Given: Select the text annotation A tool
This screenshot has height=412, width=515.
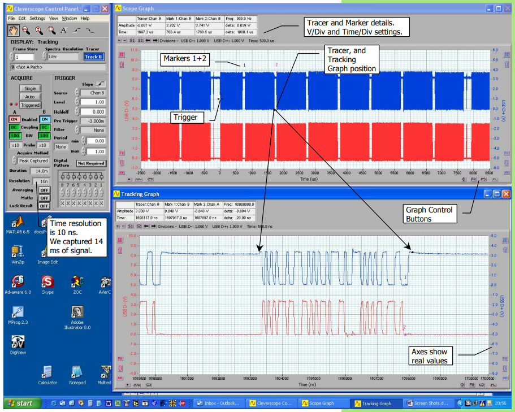Looking at the screenshot, I should [63, 31].
